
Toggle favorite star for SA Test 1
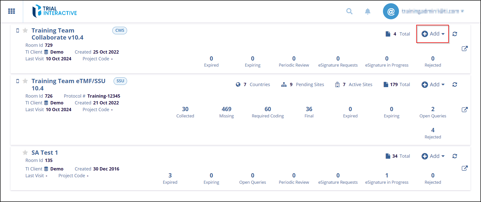[x=25, y=153]
